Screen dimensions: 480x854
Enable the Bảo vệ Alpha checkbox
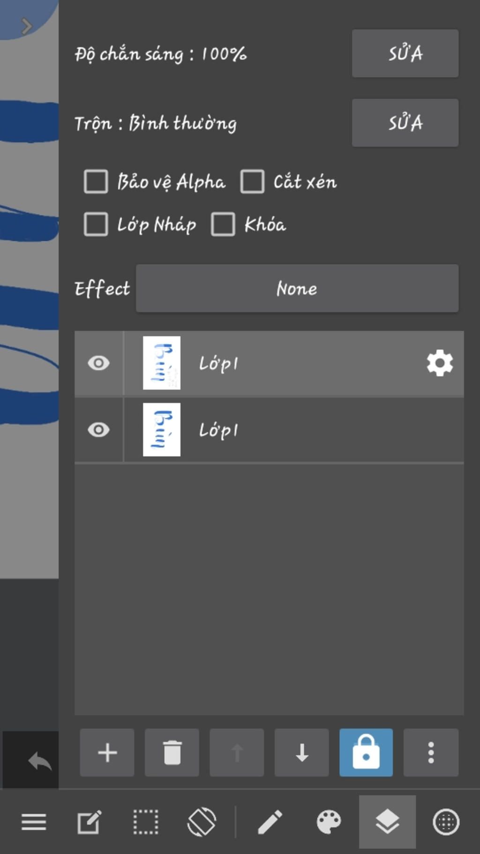(x=96, y=182)
